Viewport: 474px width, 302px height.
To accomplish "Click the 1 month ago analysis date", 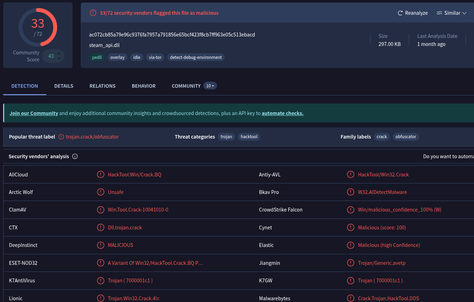I will pyautogui.click(x=431, y=44).
